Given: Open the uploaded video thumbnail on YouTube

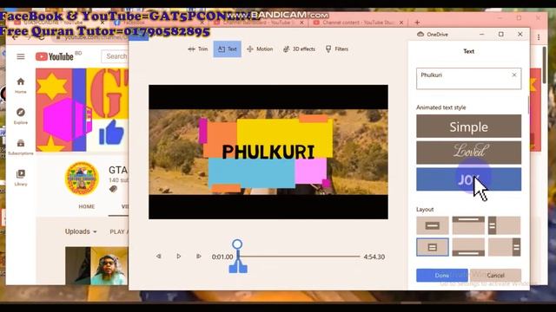Looking at the screenshot, I should pyautogui.click(x=96, y=266).
